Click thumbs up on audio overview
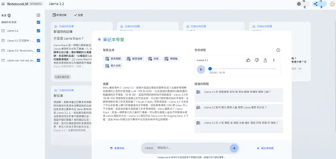This screenshot has height=159, width=336. tap(248, 60)
